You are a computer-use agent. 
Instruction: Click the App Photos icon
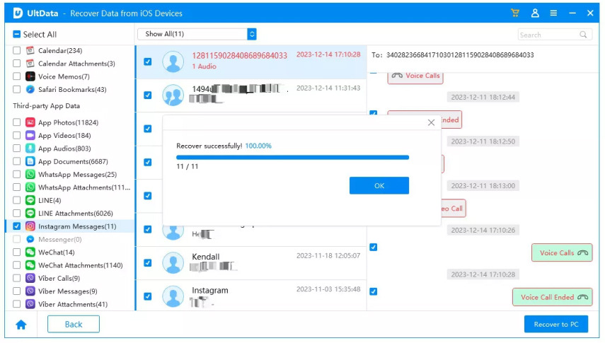pos(30,122)
